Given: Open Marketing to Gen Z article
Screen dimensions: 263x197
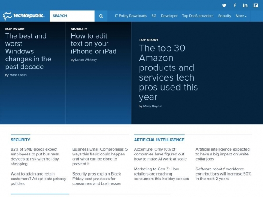Looking at the screenshot, I should [161, 174].
